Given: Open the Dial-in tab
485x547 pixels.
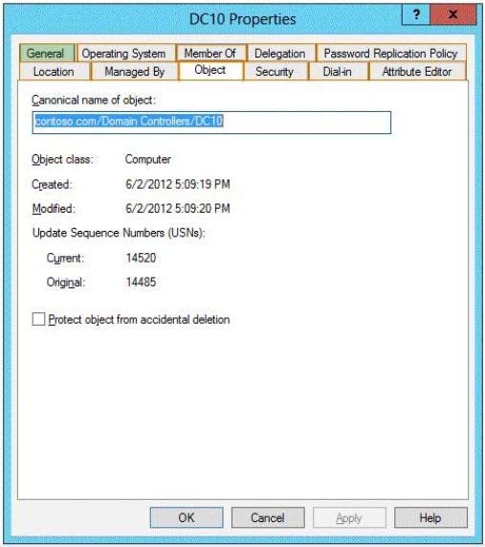Looking at the screenshot, I should 338,72.
